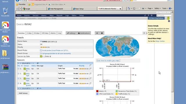The width and height of the screenshot is (186, 104).
Task: Click the PRTG search input field
Action: 164,15
